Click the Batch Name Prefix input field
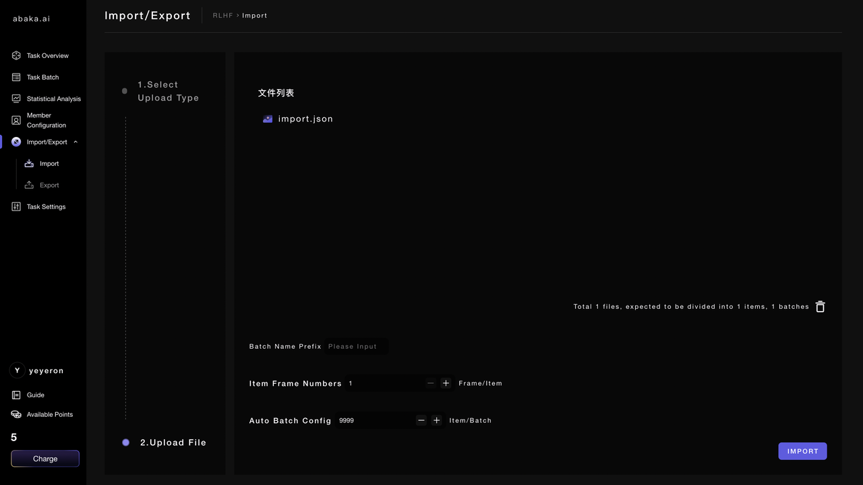 355,346
